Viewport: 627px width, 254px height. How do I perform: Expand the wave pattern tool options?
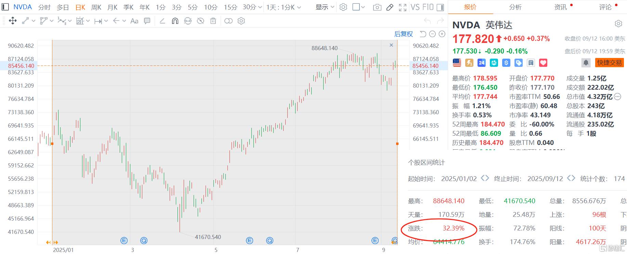tap(70, 21)
